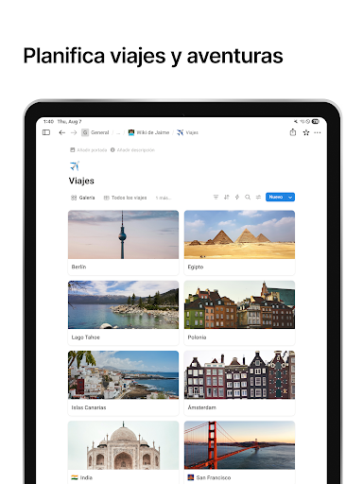Click the Polonia card title
The image size is (363, 484).
tap(197, 337)
